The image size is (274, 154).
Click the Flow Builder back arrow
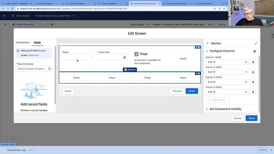pos(4,16)
